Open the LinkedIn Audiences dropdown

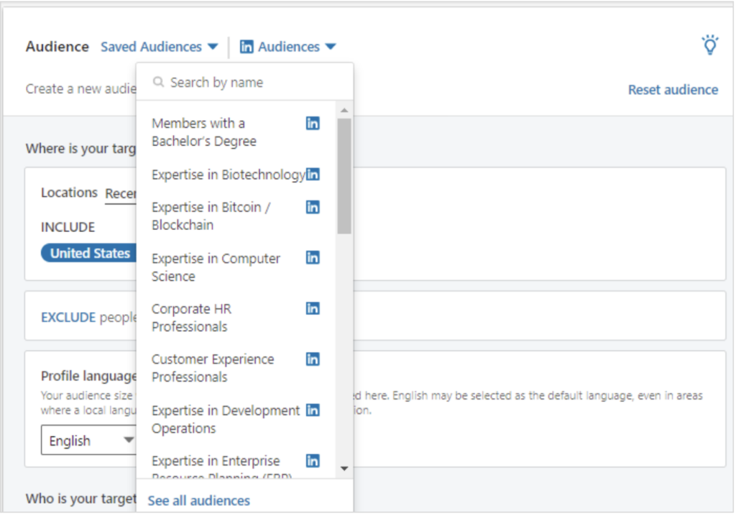[x=288, y=47]
